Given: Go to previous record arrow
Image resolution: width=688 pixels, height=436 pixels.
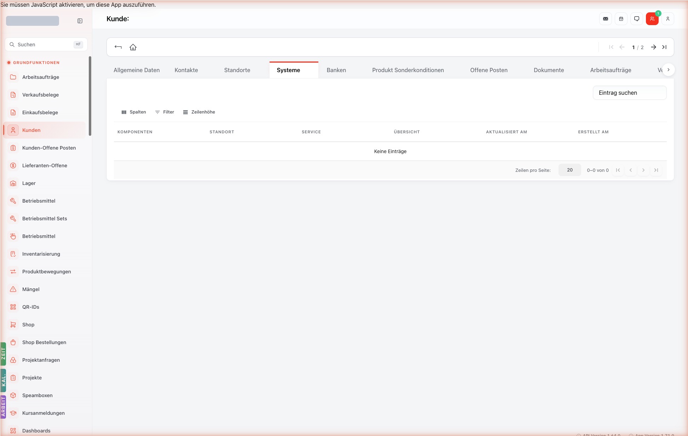Looking at the screenshot, I should click(622, 47).
